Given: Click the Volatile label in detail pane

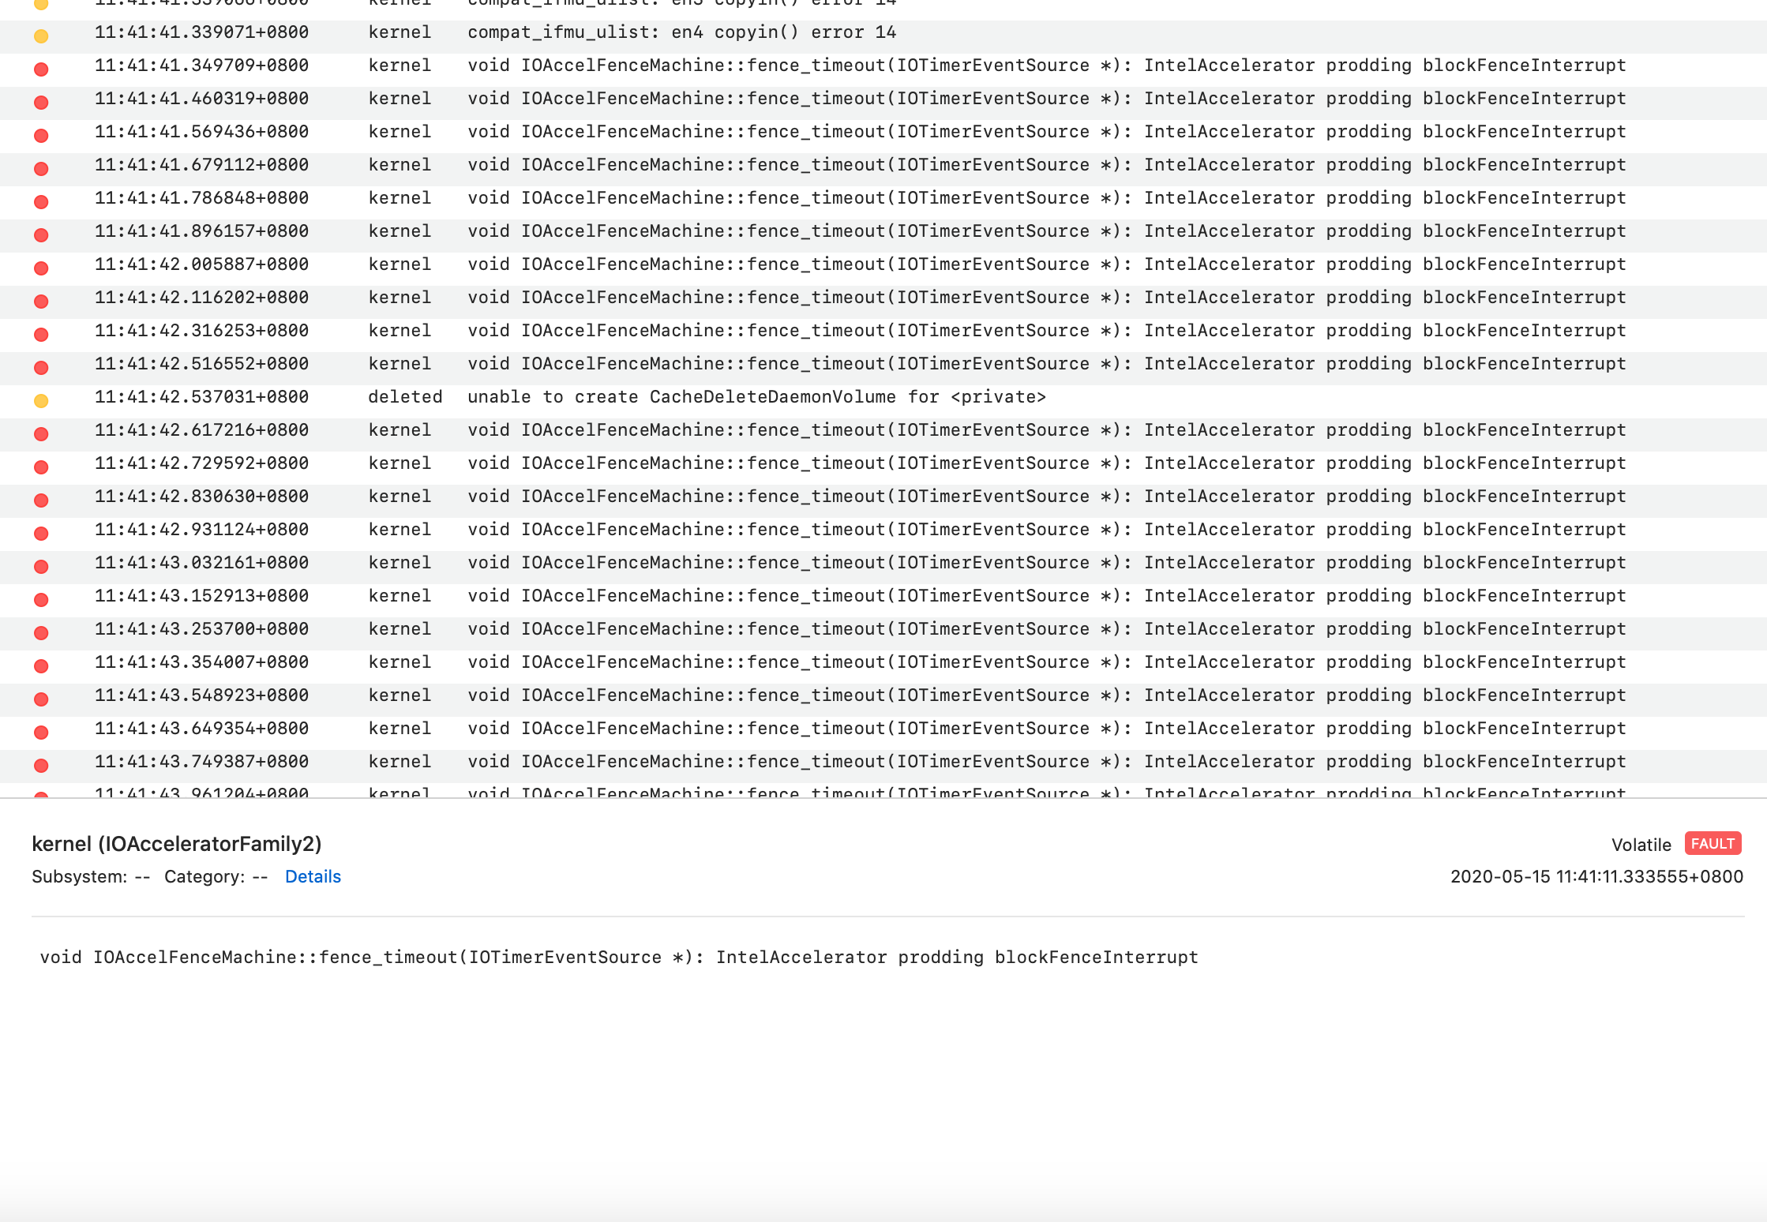Looking at the screenshot, I should 1641,845.
